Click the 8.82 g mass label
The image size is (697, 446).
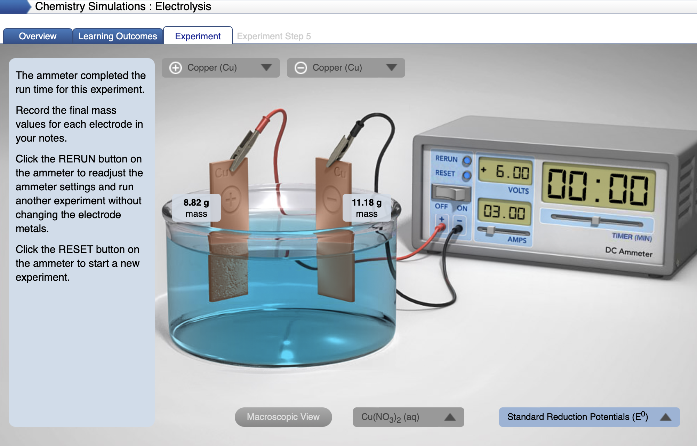(x=196, y=208)
